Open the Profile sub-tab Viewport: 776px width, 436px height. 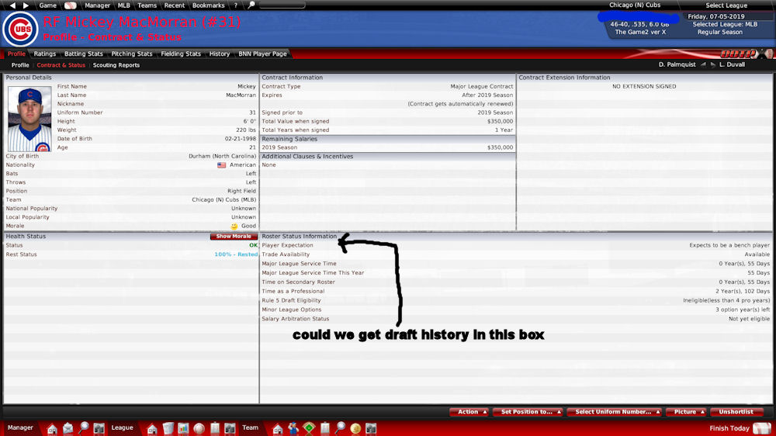[20, 65]
